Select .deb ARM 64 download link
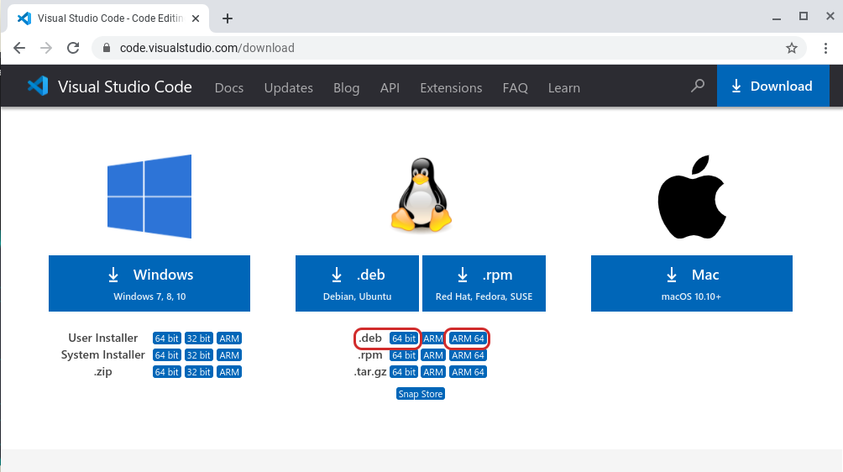The width and height of the screenshot is (843, 472). [x=468, y=338]
